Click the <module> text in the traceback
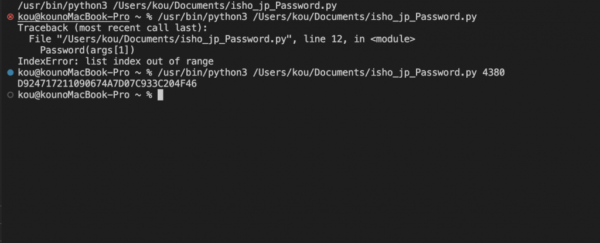Image resolution: width=600 pixels, height=243 pixels. (x=393, y=39)
